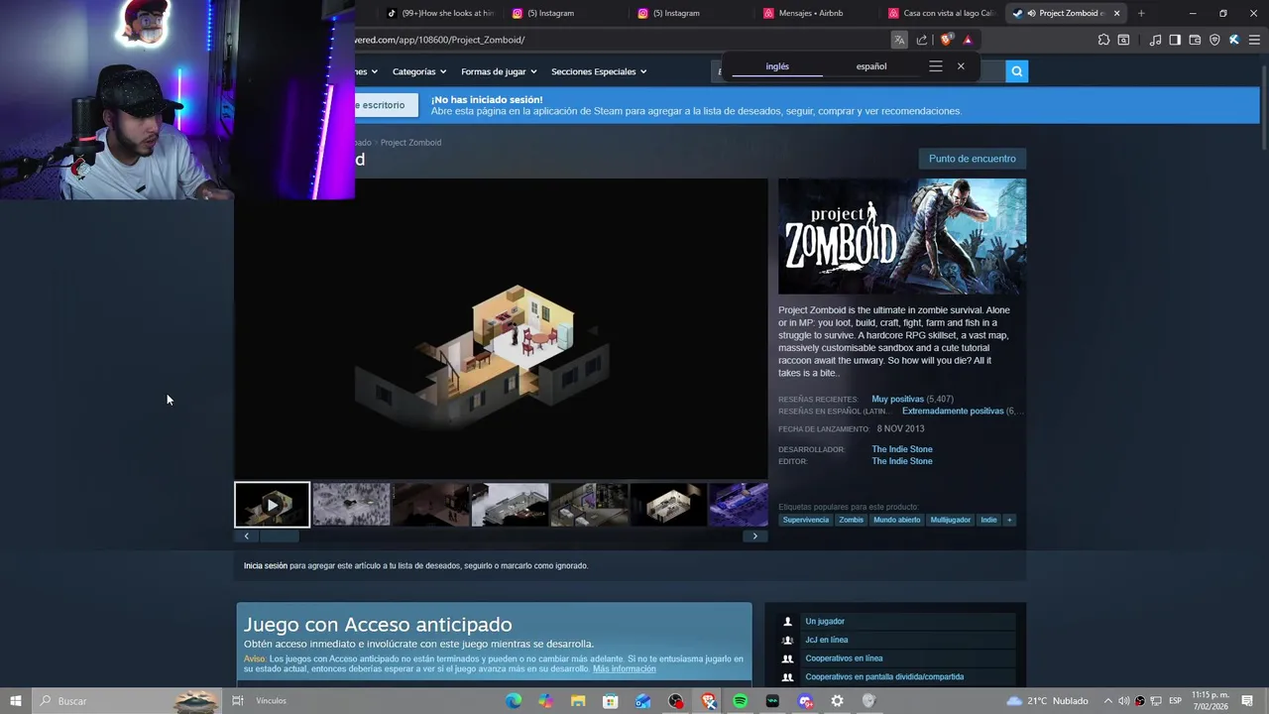The image size is (1269, 714).
Task: Open the Settings gear in the taskbar
Action: [x=837, y=701]
